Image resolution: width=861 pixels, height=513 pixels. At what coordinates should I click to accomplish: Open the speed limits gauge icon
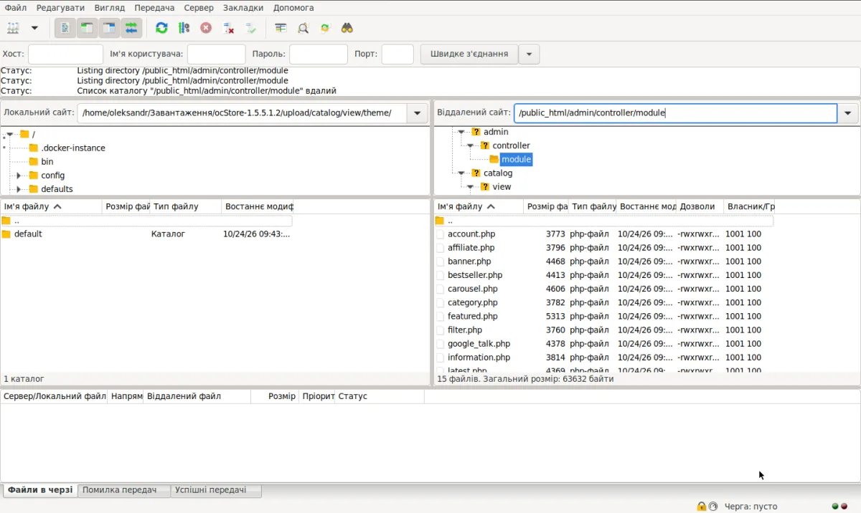tap(712, 507)
